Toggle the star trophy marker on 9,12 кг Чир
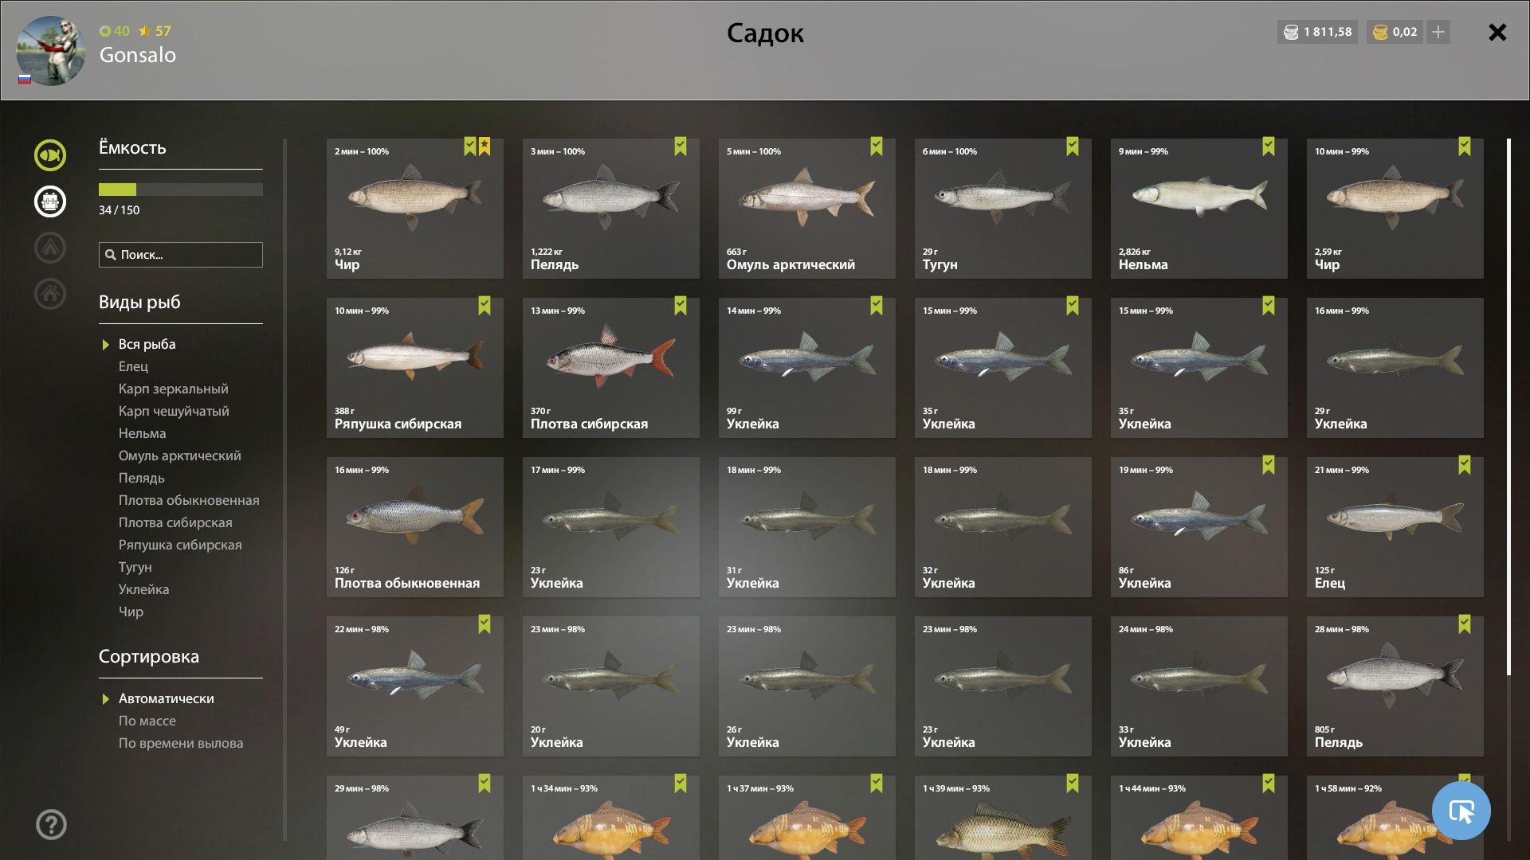This screenshot has height=860, width=1530. (x=484, y=147)
